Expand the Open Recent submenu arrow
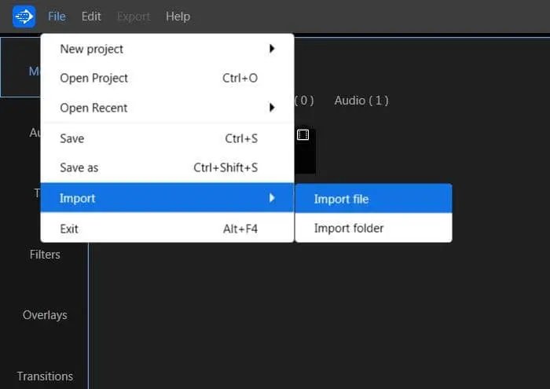 pyautogui.click(x=272, y=108)
